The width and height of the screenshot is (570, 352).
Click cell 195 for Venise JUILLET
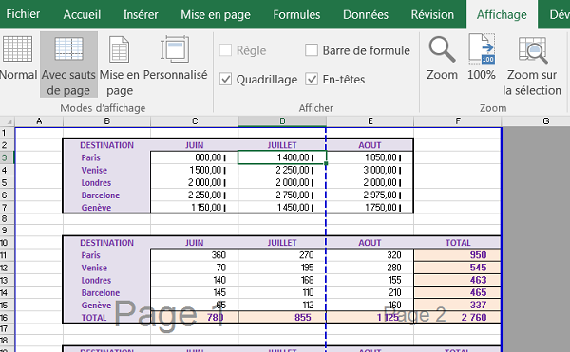(282, 268)
